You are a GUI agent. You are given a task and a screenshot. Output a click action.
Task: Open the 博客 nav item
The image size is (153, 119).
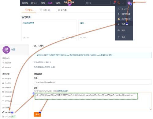coord(43,3)
